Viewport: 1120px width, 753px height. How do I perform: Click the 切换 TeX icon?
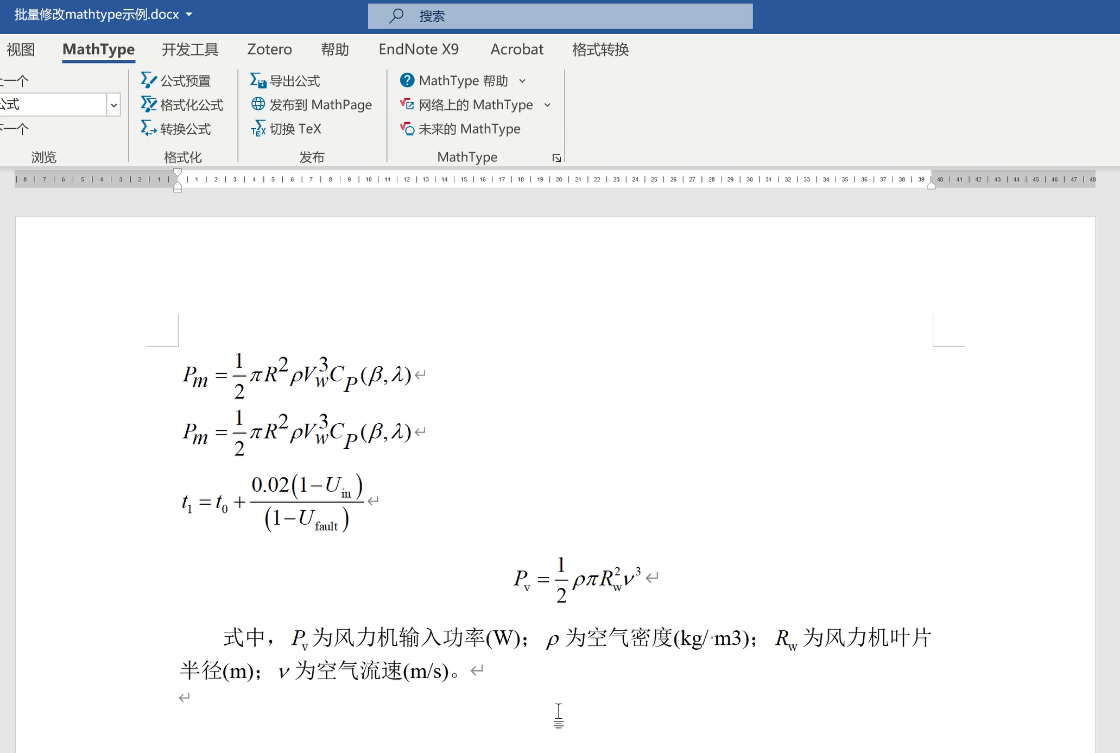coord(258,129)
